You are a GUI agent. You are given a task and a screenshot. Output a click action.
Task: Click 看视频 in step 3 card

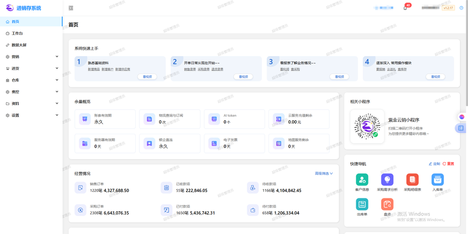click(339, 76)
